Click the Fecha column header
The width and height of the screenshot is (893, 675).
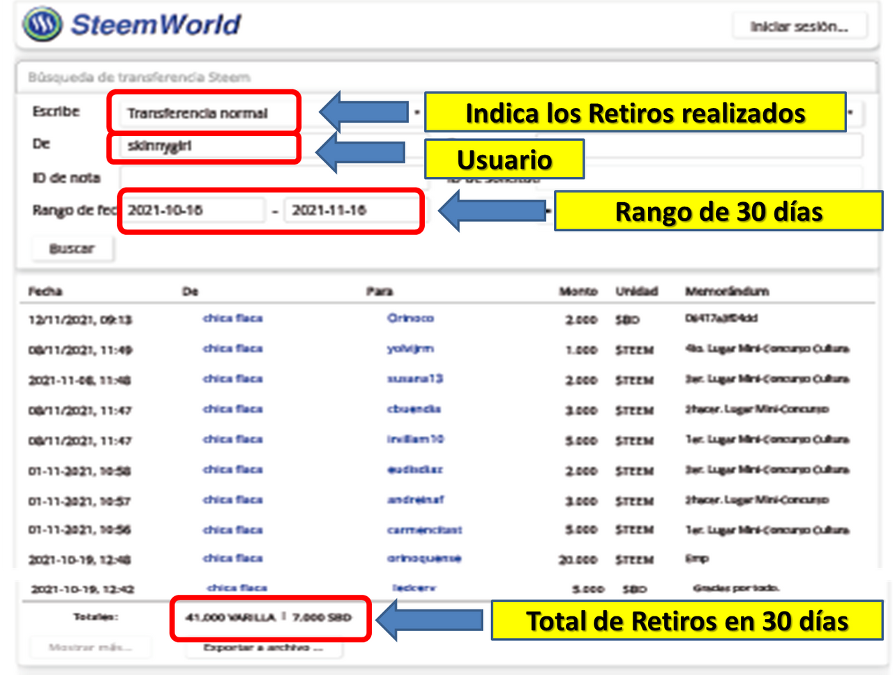click(x=45, y=291)
